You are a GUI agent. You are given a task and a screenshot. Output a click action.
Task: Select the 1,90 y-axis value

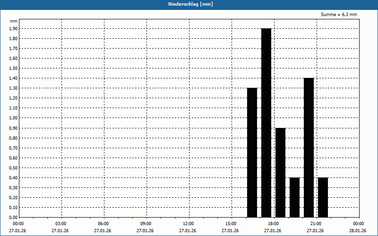click(13, 29)
